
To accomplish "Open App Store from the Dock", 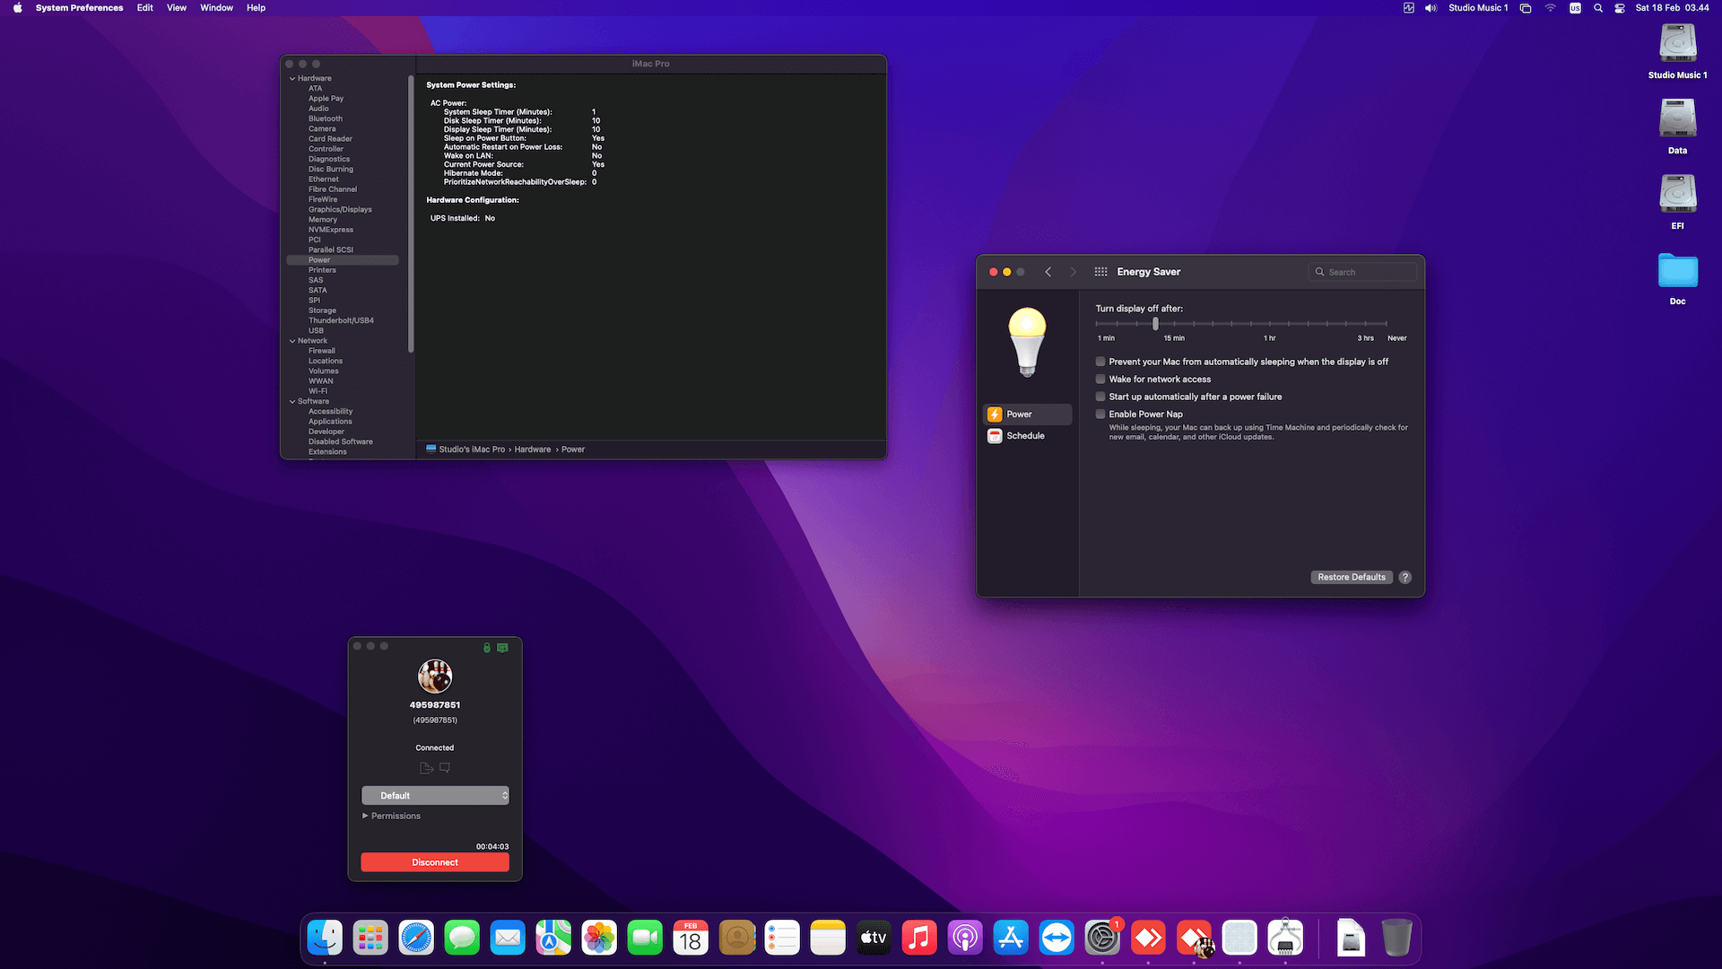I will click(x=1011, y=938).
